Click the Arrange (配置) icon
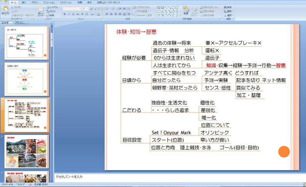Screen dimensions: 306x187 (186, 9)
